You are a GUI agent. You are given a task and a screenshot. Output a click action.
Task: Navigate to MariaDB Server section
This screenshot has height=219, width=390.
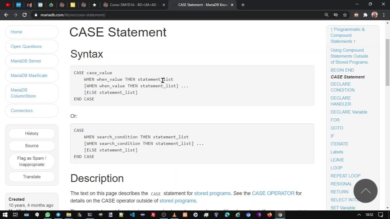click(x=32, y=61)
